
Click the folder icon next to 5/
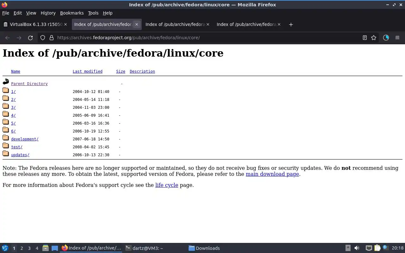coord(6,122)
